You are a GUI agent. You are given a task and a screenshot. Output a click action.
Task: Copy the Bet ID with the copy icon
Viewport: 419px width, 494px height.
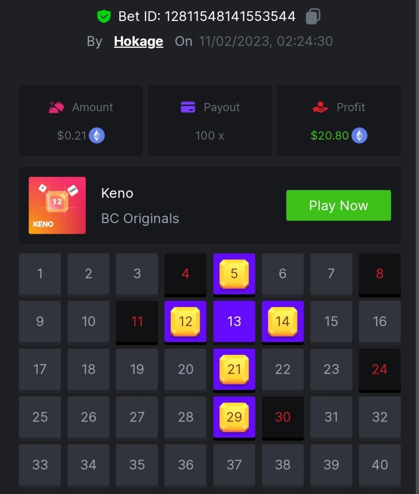point(313,16)
